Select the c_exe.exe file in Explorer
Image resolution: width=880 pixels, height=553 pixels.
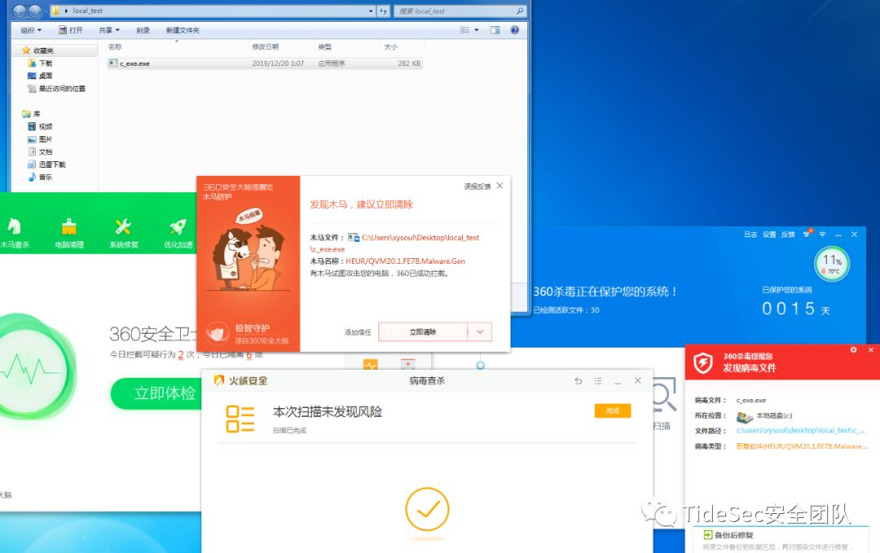264,64
